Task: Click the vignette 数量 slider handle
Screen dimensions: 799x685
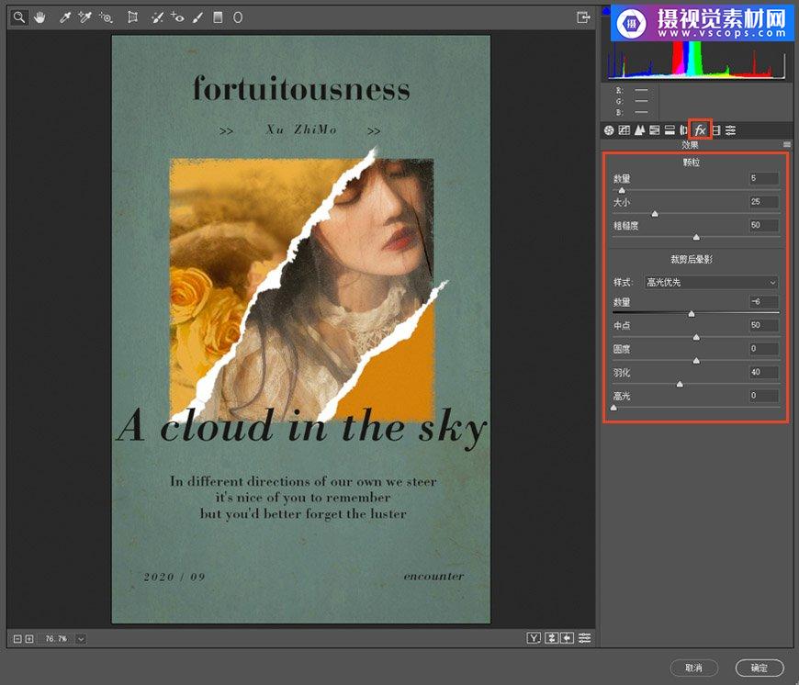Action: tap(692, 314)
